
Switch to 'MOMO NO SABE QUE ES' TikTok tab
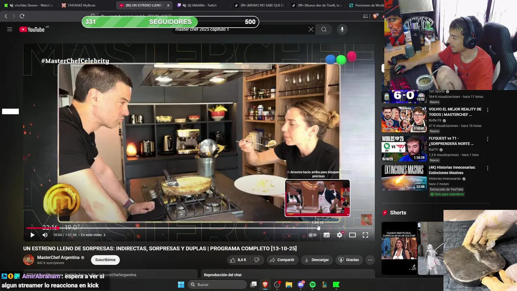259,5
